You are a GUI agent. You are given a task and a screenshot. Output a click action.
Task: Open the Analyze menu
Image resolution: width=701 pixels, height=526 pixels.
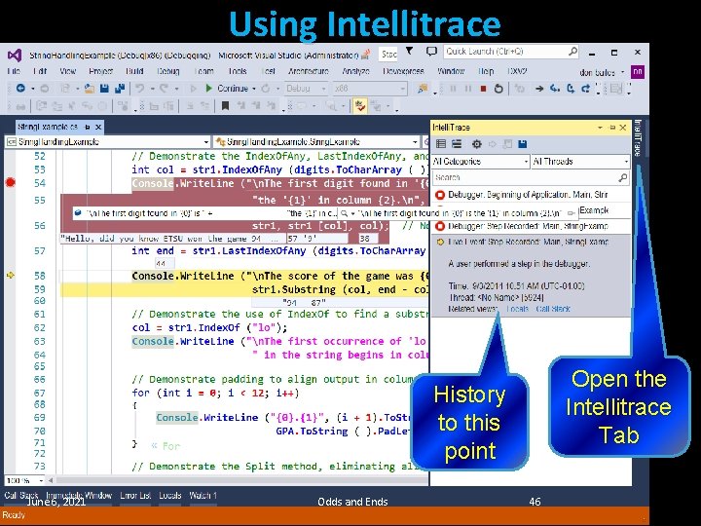point(356,71)
